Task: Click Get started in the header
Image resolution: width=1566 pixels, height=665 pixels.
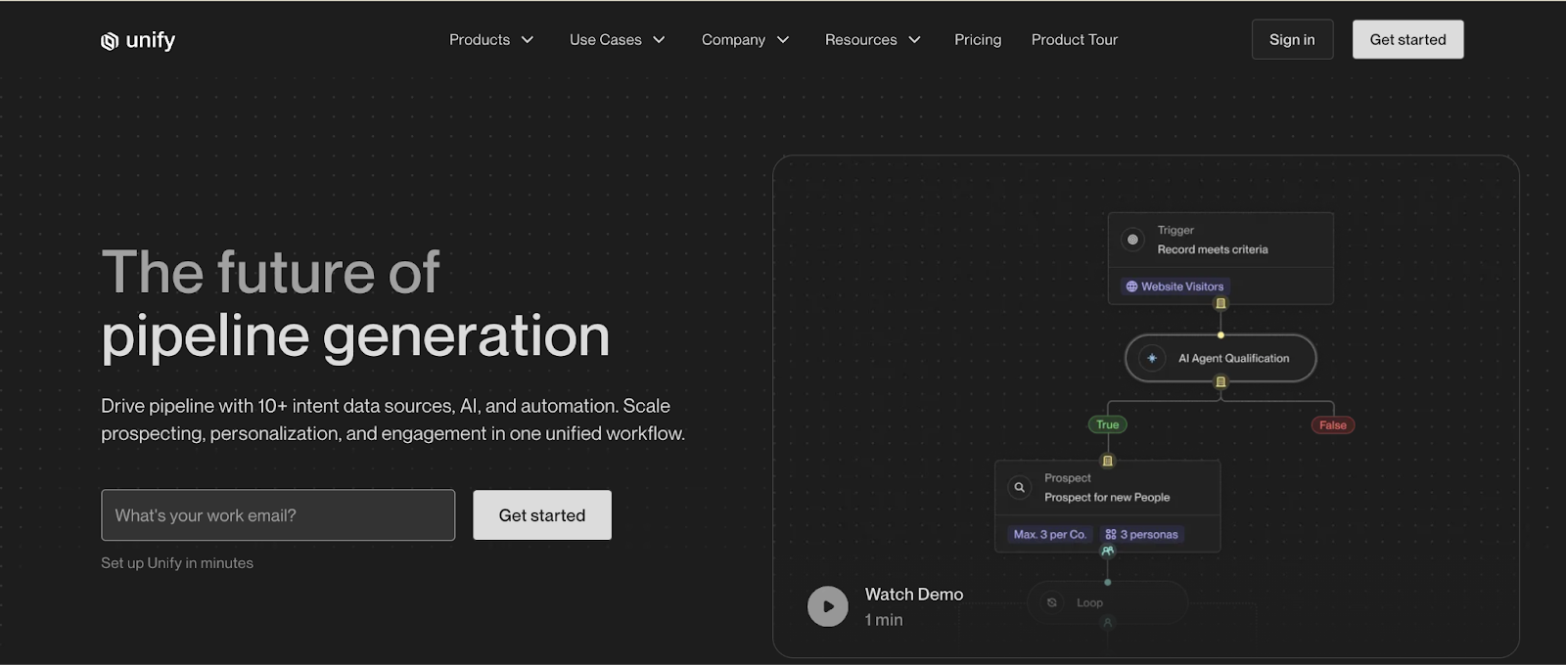Action: [x=1407, y=40]
